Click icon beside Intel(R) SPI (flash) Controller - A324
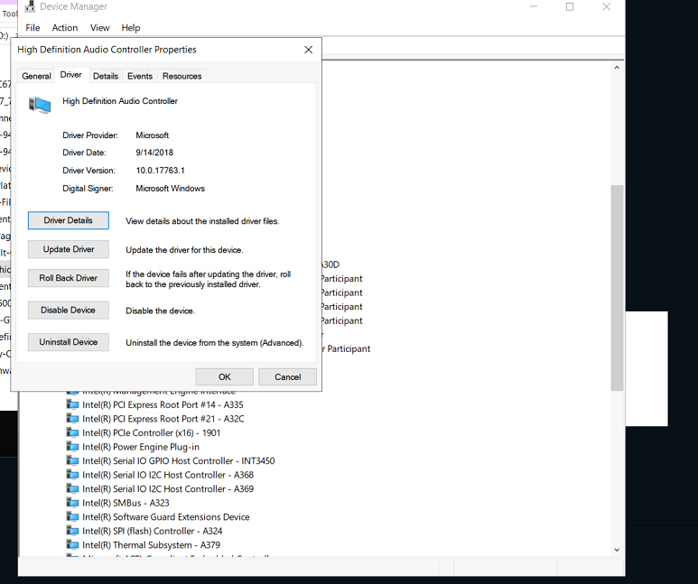 click(72, 531)
